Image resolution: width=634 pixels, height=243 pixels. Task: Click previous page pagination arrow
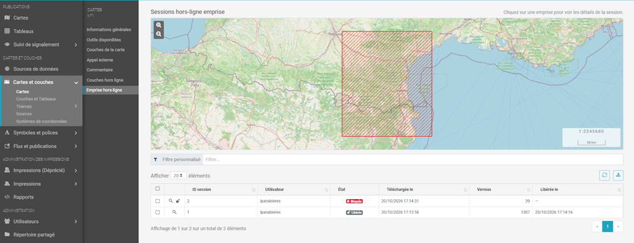pyautogui.click(x=597, y=227)
